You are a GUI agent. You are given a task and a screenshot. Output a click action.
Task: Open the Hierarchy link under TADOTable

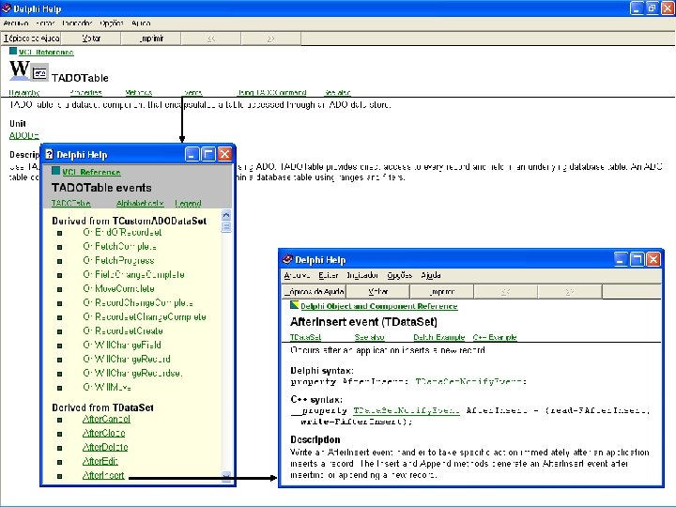click(24, 92)
